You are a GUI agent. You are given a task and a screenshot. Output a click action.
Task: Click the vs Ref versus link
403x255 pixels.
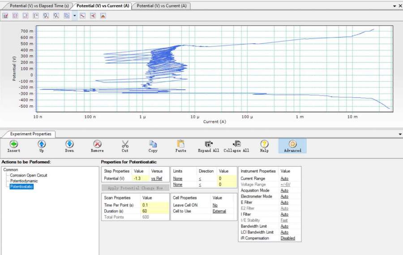pos(156,179)
